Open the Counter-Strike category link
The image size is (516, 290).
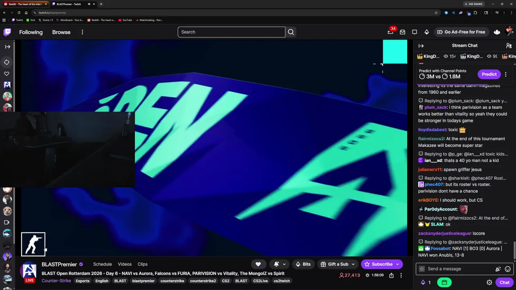coord(56,281)
